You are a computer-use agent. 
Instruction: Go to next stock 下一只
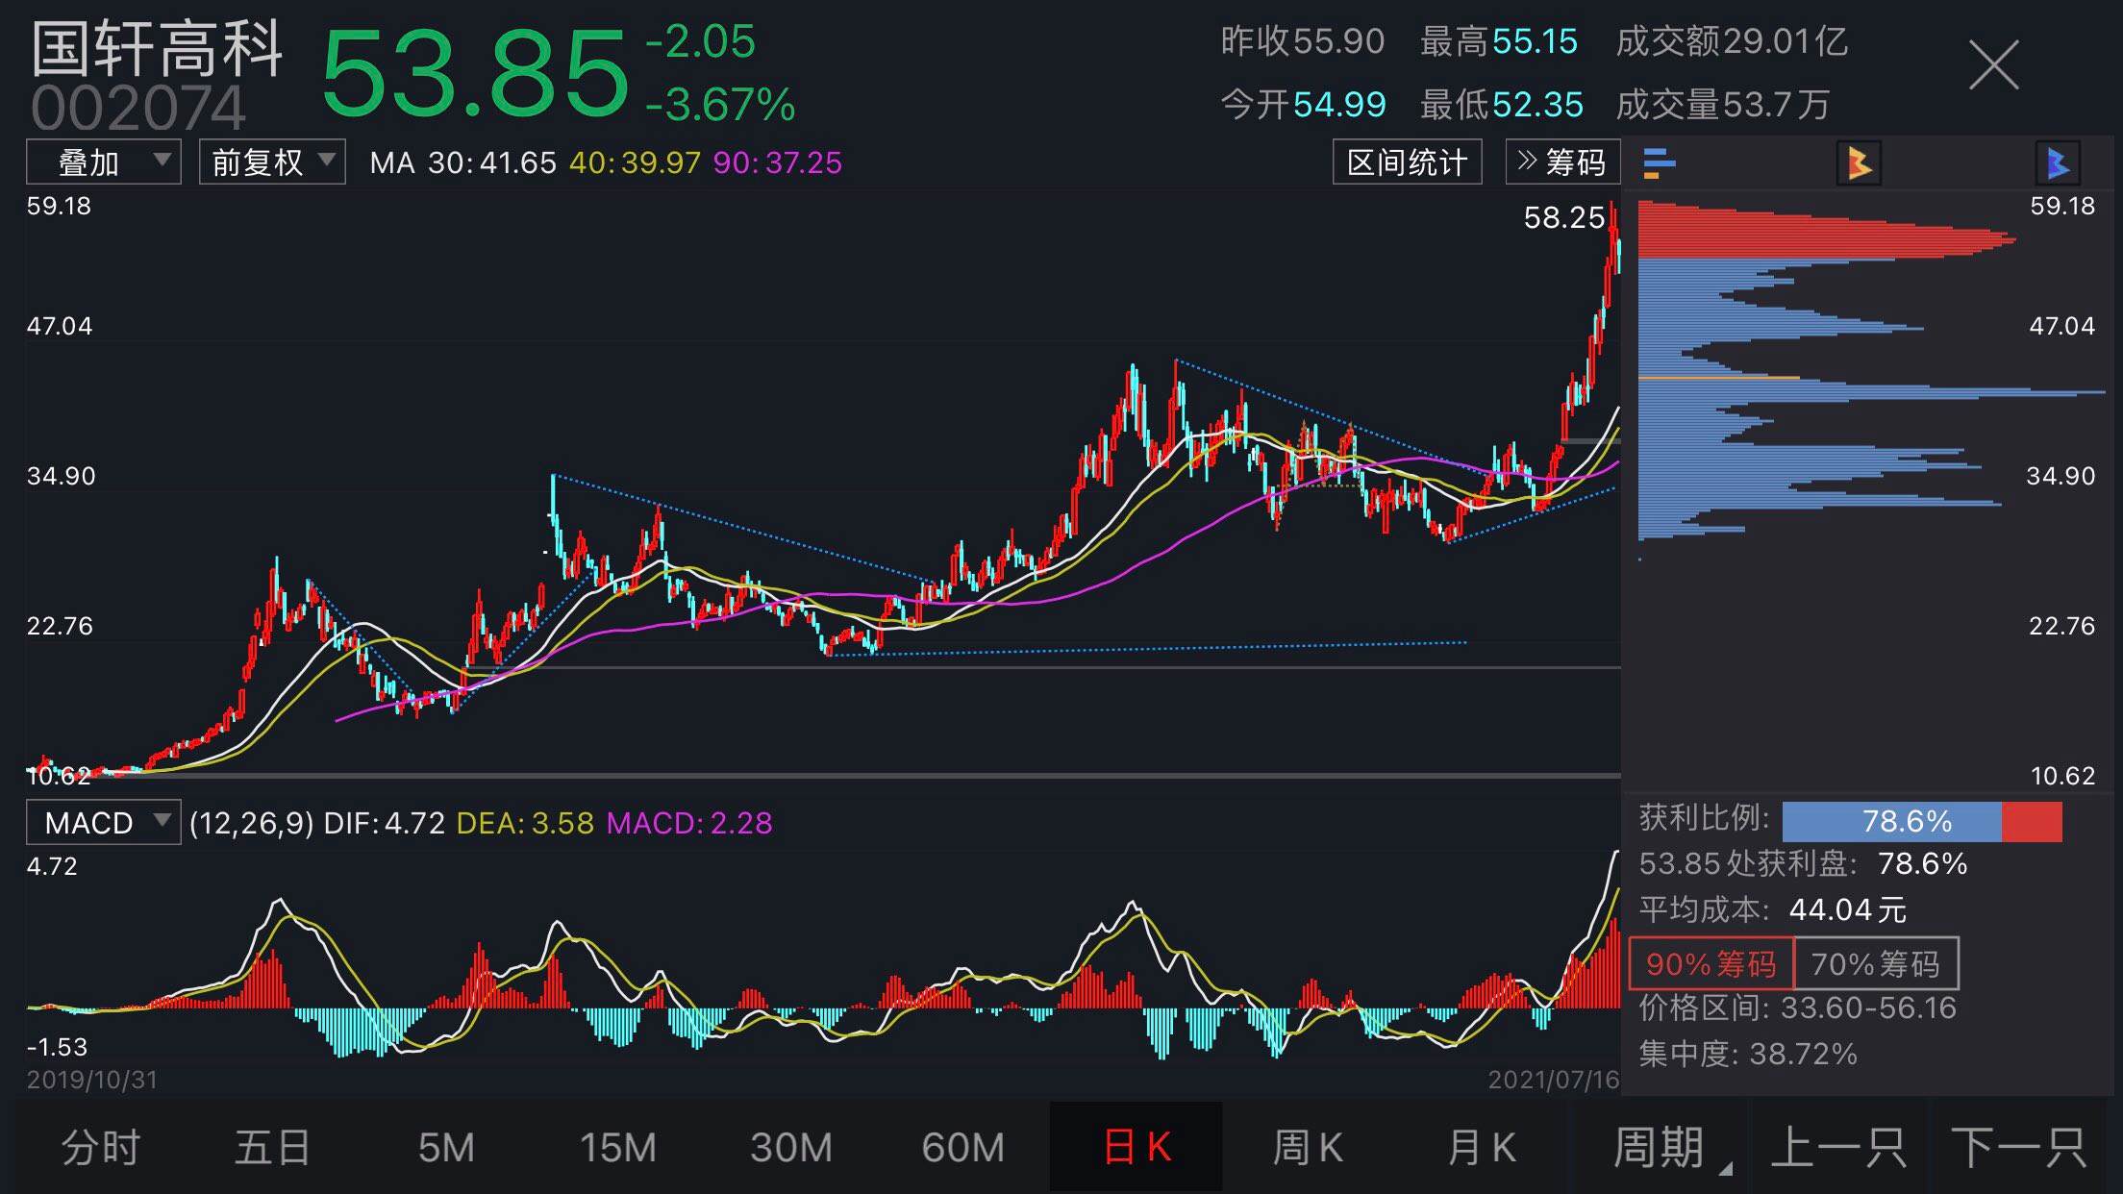pos(2019,1148)
